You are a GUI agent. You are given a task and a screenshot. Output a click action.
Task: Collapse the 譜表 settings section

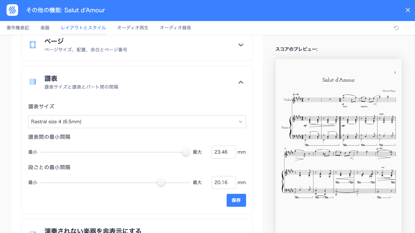tap(241, 83)
